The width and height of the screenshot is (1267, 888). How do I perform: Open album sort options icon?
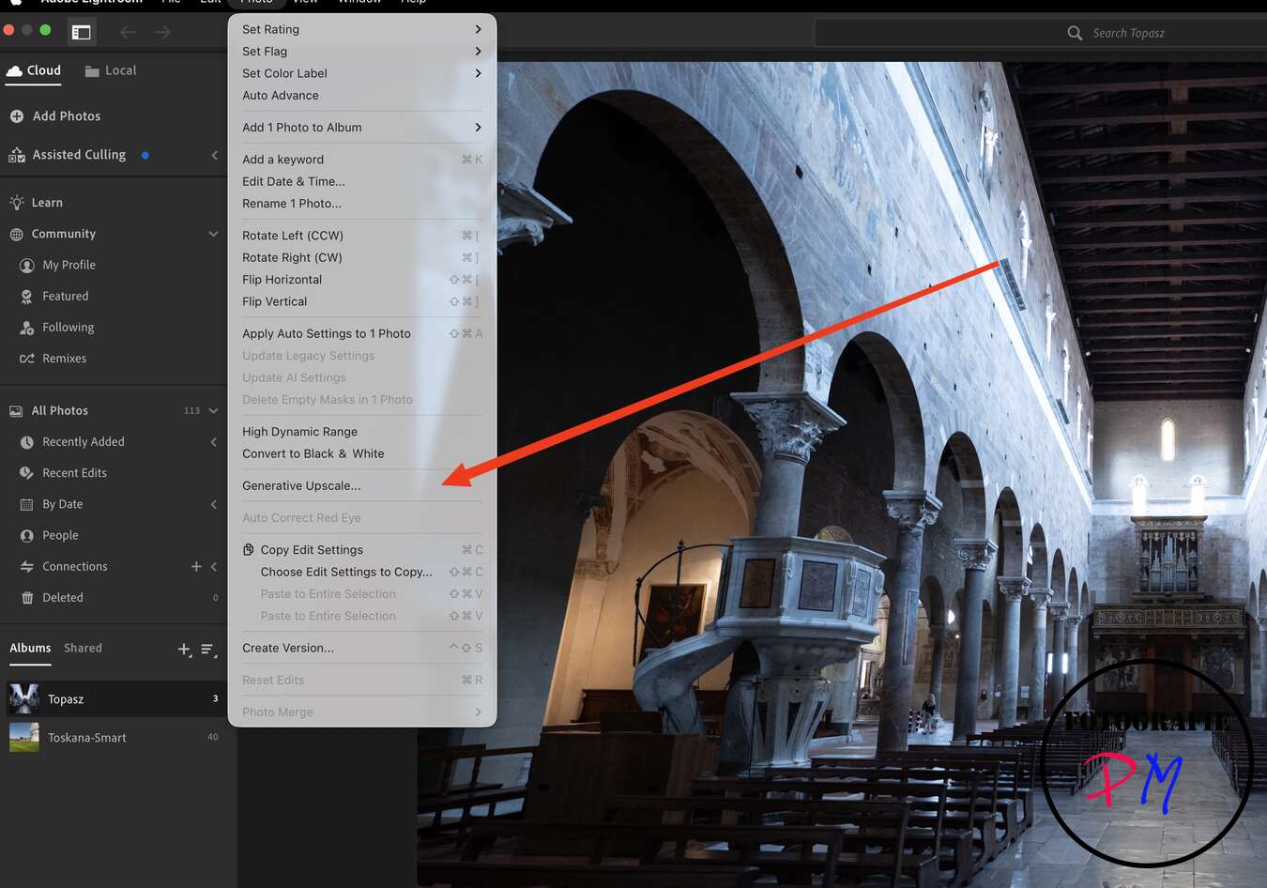(207, 649)
